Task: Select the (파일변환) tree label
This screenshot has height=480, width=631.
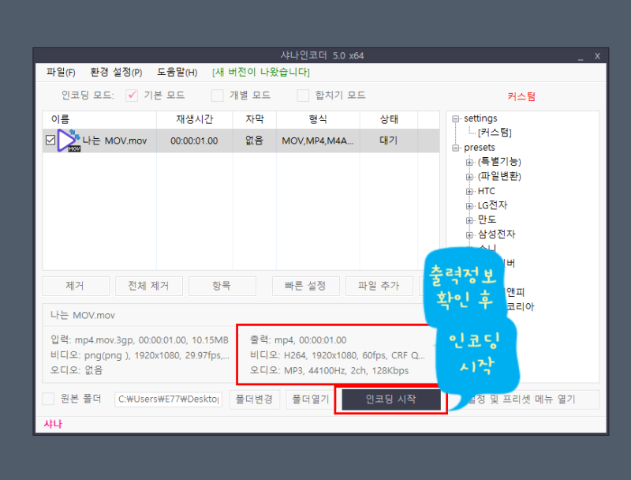Action: [499, 176]
